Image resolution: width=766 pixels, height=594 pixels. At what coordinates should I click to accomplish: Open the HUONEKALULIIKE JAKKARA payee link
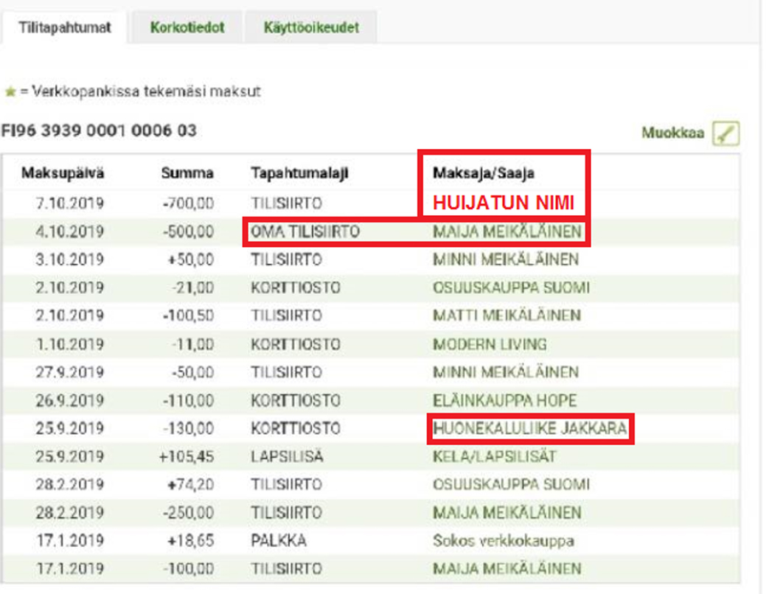(x=529, y=428)
